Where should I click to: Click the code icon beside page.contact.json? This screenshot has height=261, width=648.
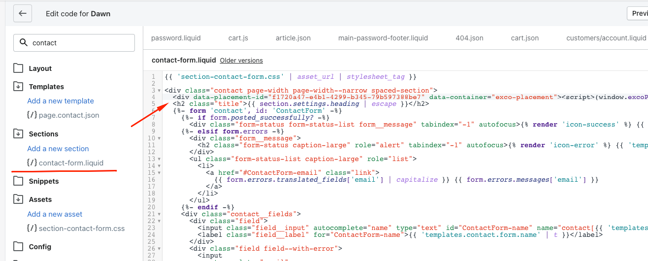point(32,115)
